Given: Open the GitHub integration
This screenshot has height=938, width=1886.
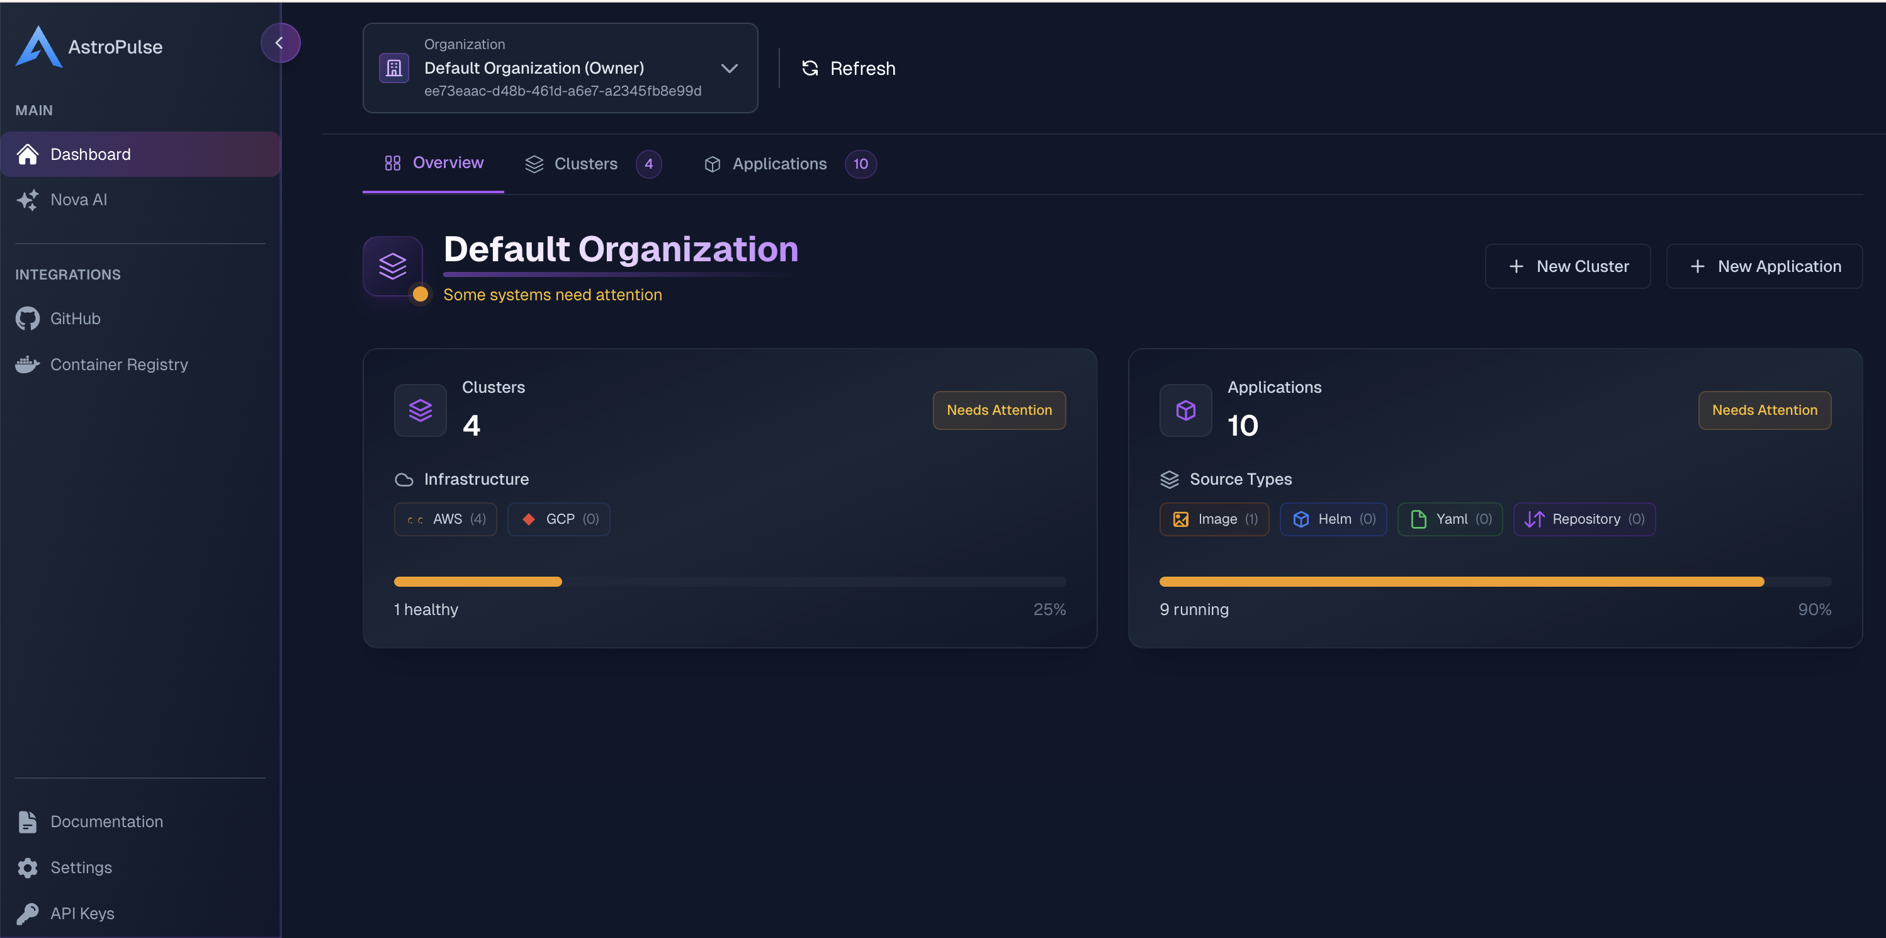Looking at the screenshot, I should (x=75, y=319).
